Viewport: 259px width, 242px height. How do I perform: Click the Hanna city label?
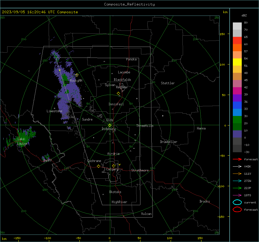tap(201, 128)
